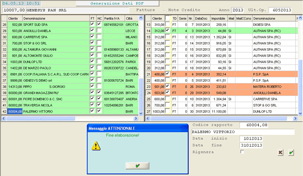The image size is (303, 176).
Task: Select ANGIULLI DANIELA orange row in right table
Action: (222, 93)
